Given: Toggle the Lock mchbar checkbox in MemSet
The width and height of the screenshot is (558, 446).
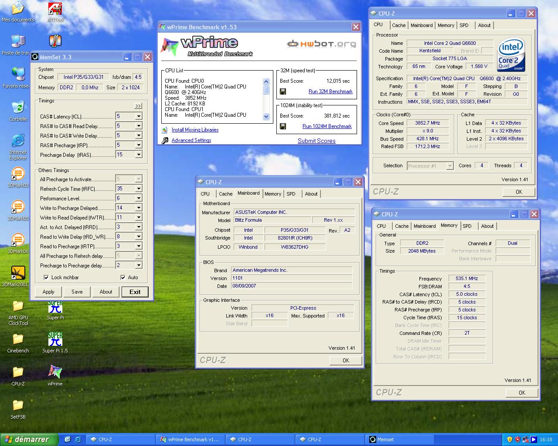Looking at the screenshot, I should click(x=46, y=277).
